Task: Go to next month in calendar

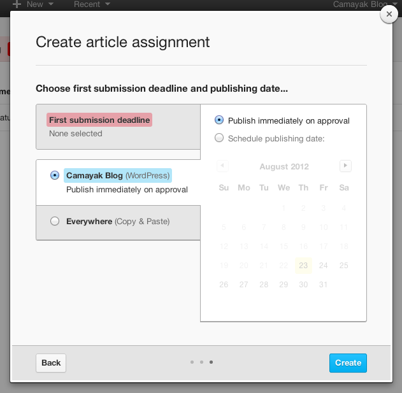Action: click(x=345, y=166)
